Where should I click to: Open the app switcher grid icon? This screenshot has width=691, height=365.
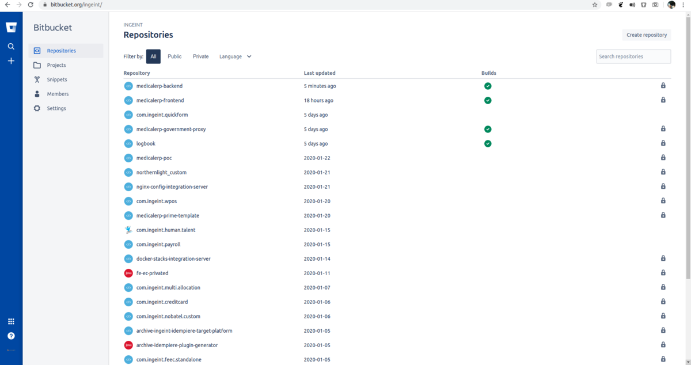pos(11,321)
